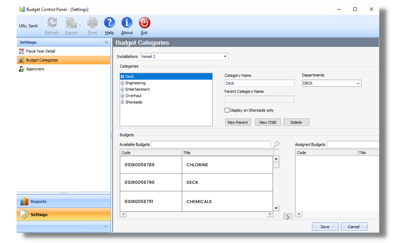Click the magnifier icon to search Available Budgets
Screen dimensions: 405x243
pos(276,144)
